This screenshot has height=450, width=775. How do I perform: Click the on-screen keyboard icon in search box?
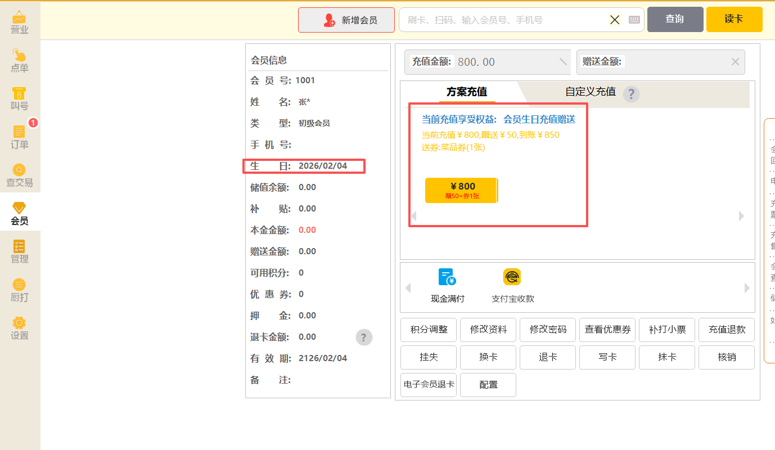634,20
